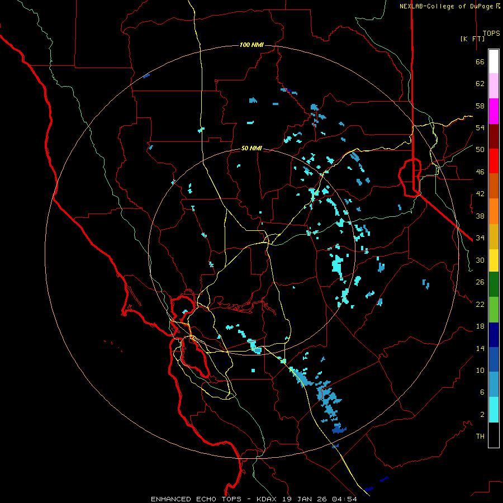The image size is (503, 503).
Task: Click the "10" legend value
Action: point(480,370)
